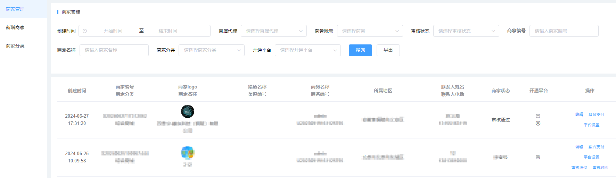
Task: Click the yen payment icon in the first row
Action: pyautogui.click(x=538, y=123)
